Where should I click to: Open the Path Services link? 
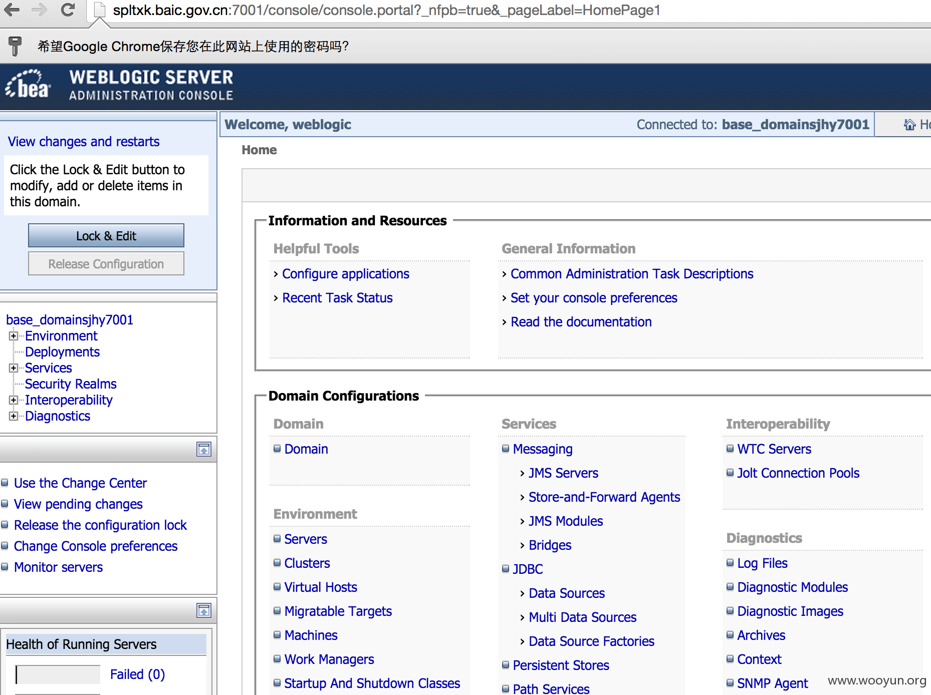(551, 689)
